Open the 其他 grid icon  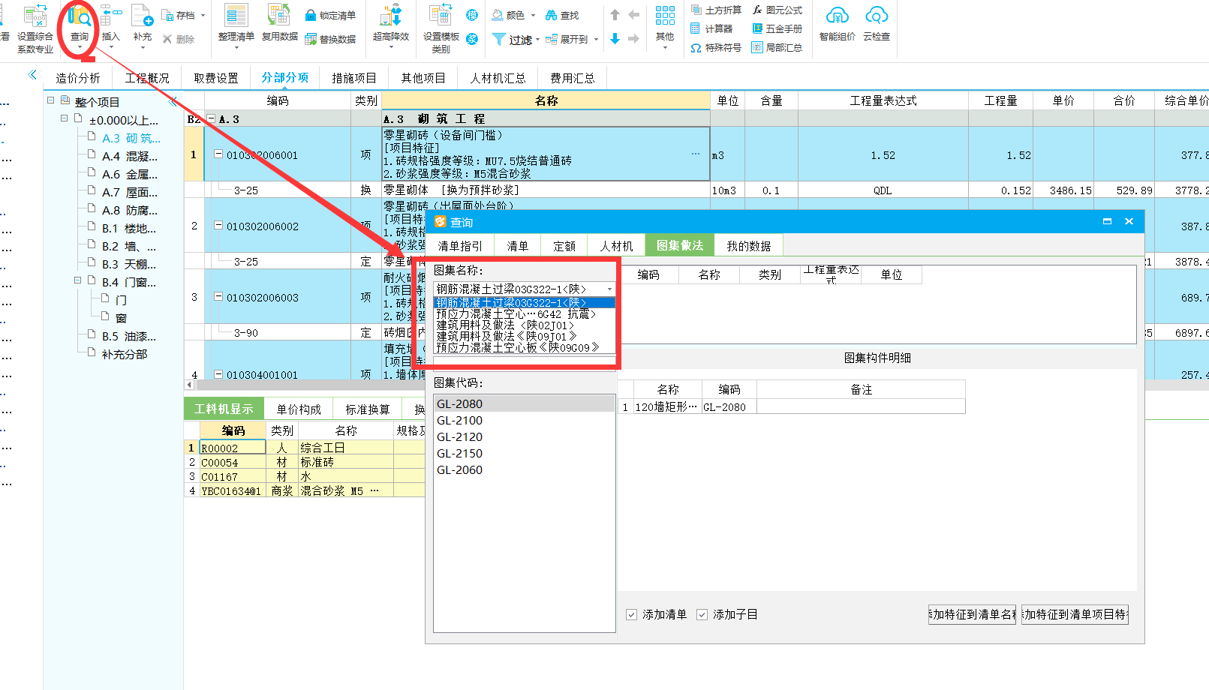(x=665, y=16)
